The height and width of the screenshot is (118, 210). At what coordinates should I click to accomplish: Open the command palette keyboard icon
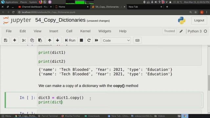[137, 40]
